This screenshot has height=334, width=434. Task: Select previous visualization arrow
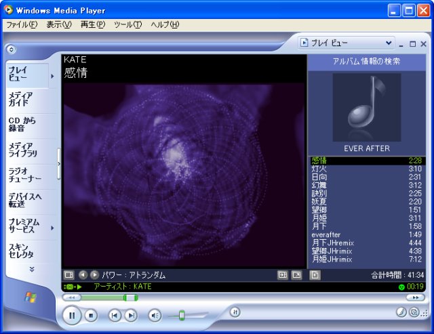pos(83,275)
